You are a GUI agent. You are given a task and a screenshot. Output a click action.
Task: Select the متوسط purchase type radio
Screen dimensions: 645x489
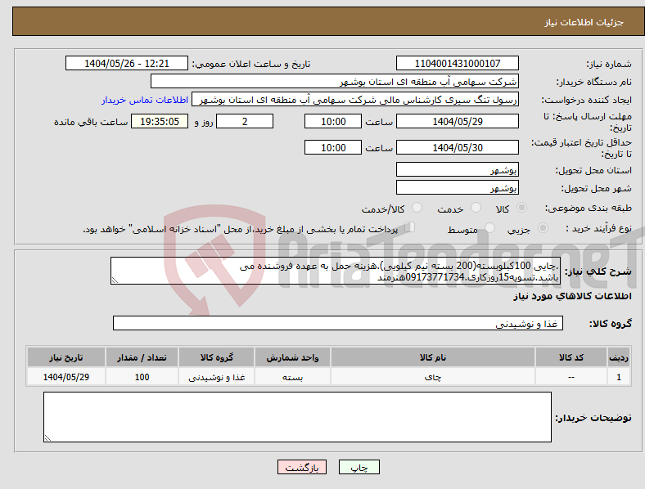(489, 227)
